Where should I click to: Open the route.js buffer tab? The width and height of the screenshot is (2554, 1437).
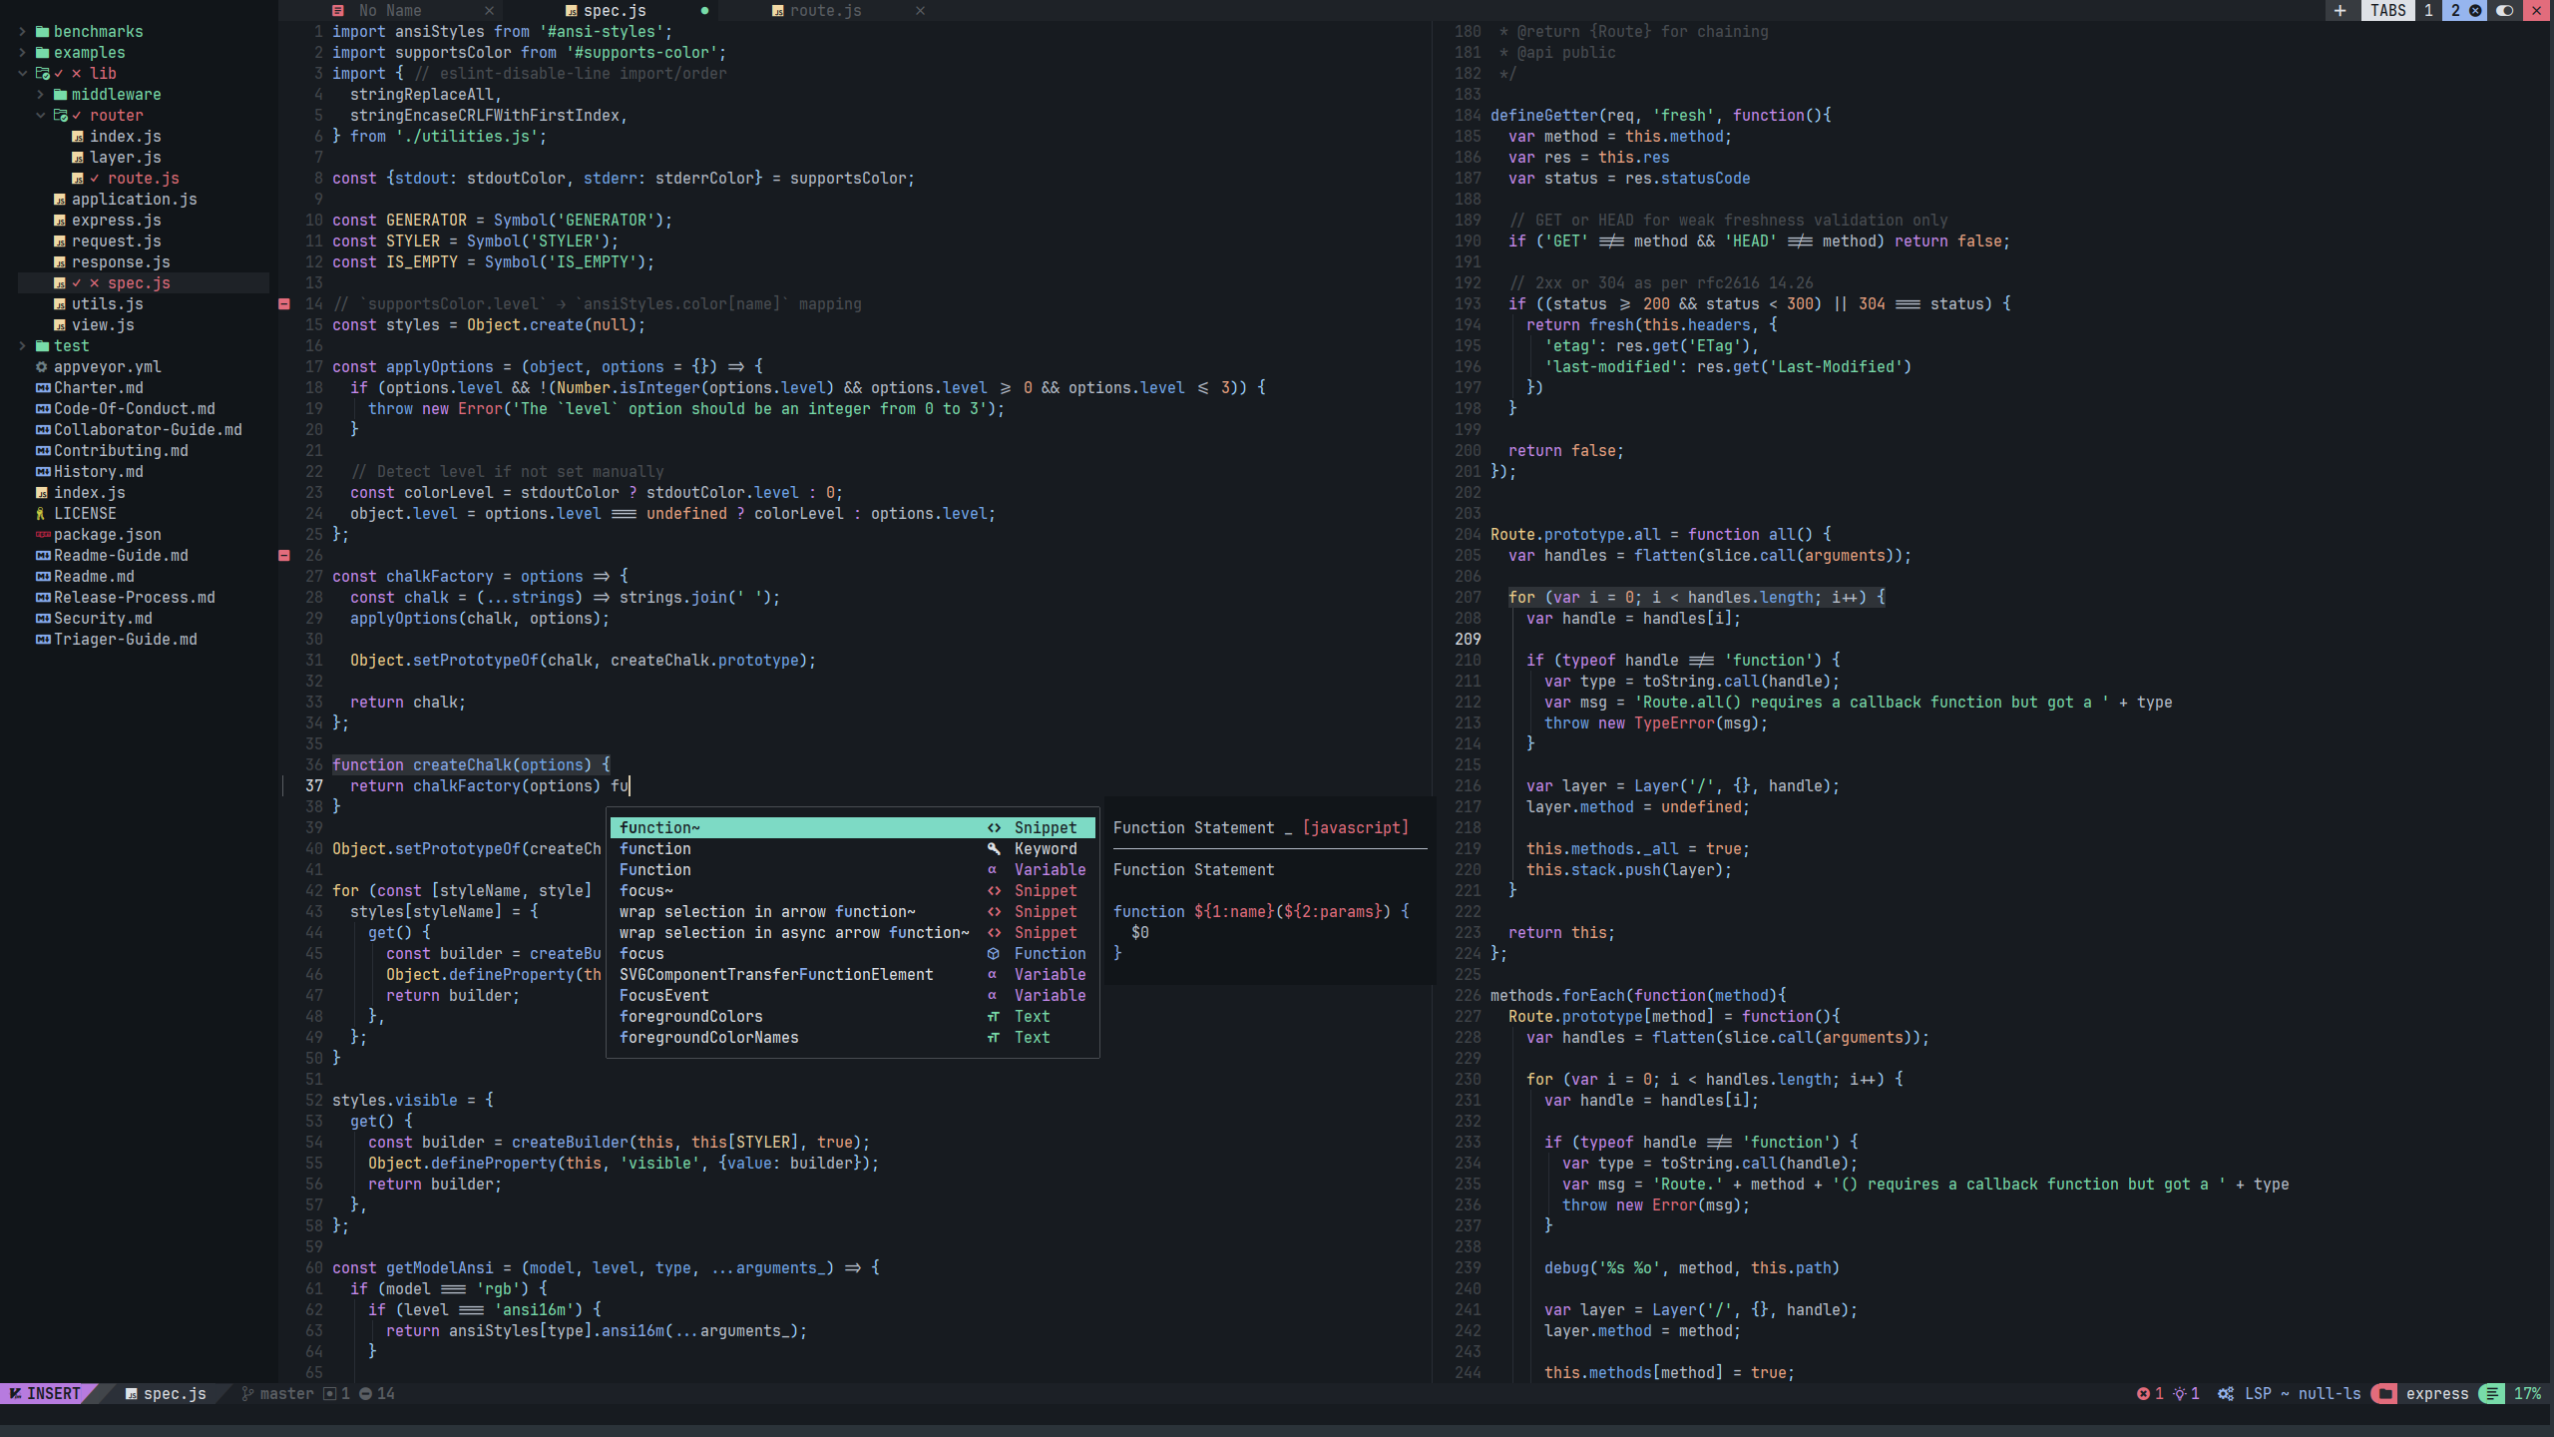click(825, 11)
